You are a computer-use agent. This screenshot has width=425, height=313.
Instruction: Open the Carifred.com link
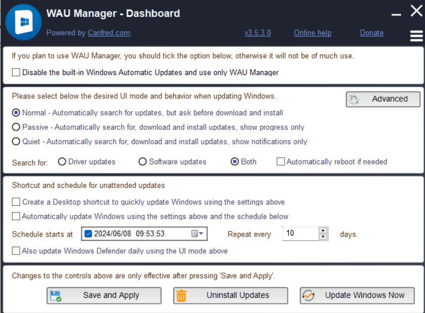(x=109, y=33)
